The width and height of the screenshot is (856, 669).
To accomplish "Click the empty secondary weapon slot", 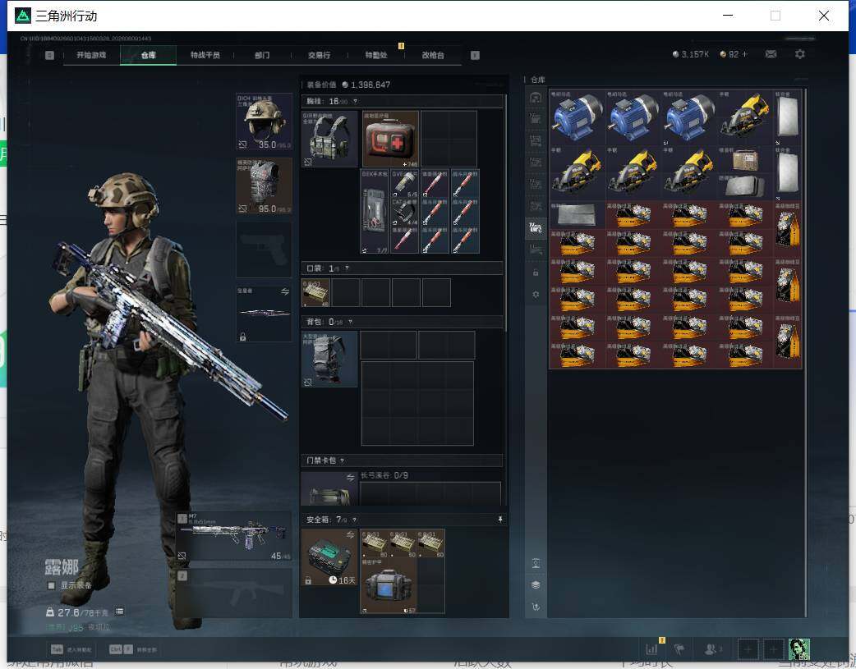I will pyautogui.click(x=233, y=593).
